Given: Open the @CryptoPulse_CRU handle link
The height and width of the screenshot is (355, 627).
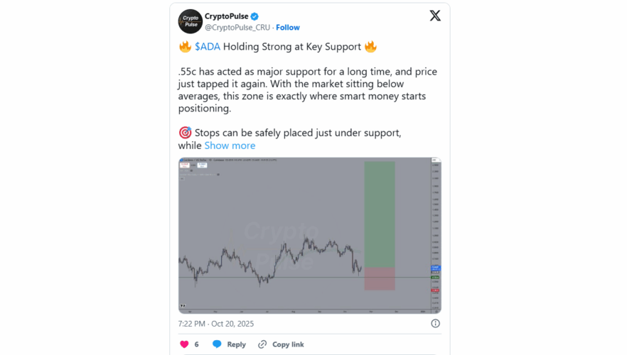Looking at the screenshot, I should point(237,28).
